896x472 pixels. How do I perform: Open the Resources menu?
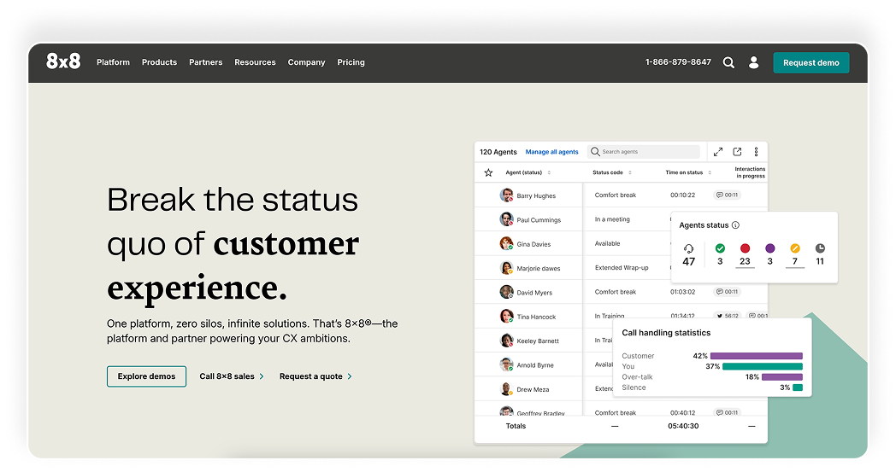255,62
